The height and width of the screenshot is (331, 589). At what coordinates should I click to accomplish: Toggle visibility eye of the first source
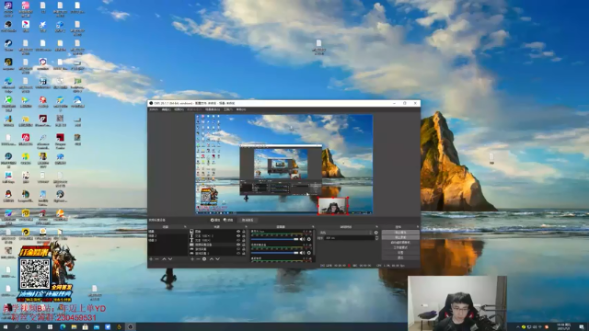(x=238, y=232)
